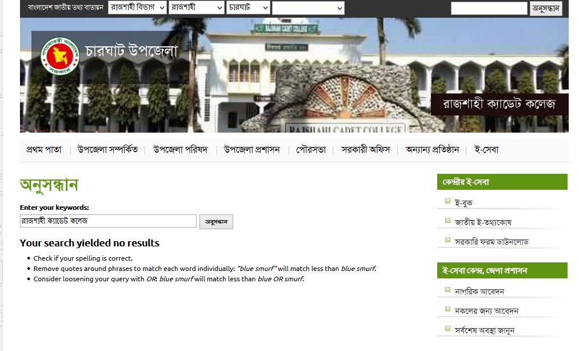Viewport: 579px width, 351px height.
Task: Open the পৌরসভা menu
Action: point(311,150)
